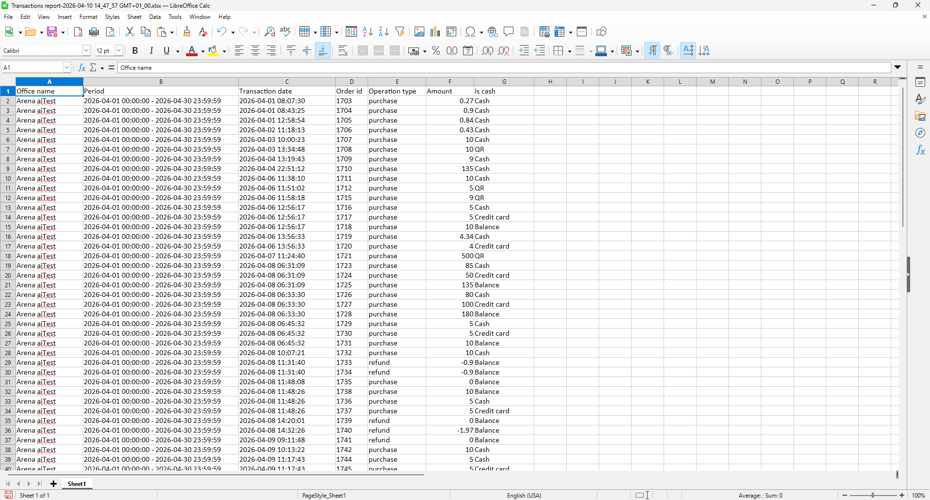Open the Navigator sidebar panel
Image resolution: width=930 pixels, height=500 pixels.
tap(920, 133)
